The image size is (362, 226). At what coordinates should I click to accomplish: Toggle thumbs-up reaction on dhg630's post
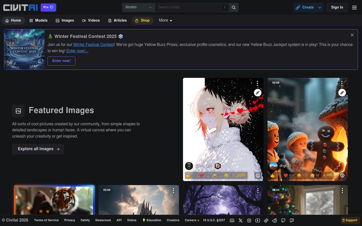[x=275, y=175]
